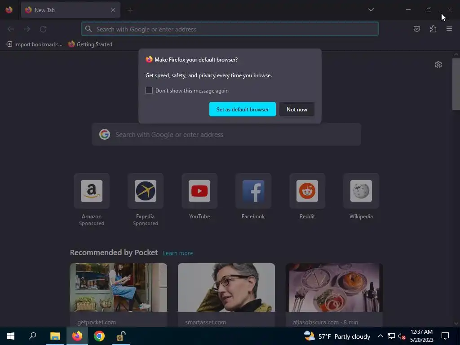Open Getting Started bookmark
Screen dimensions: 460x345
pyautogui.click(x=90, y=44)
